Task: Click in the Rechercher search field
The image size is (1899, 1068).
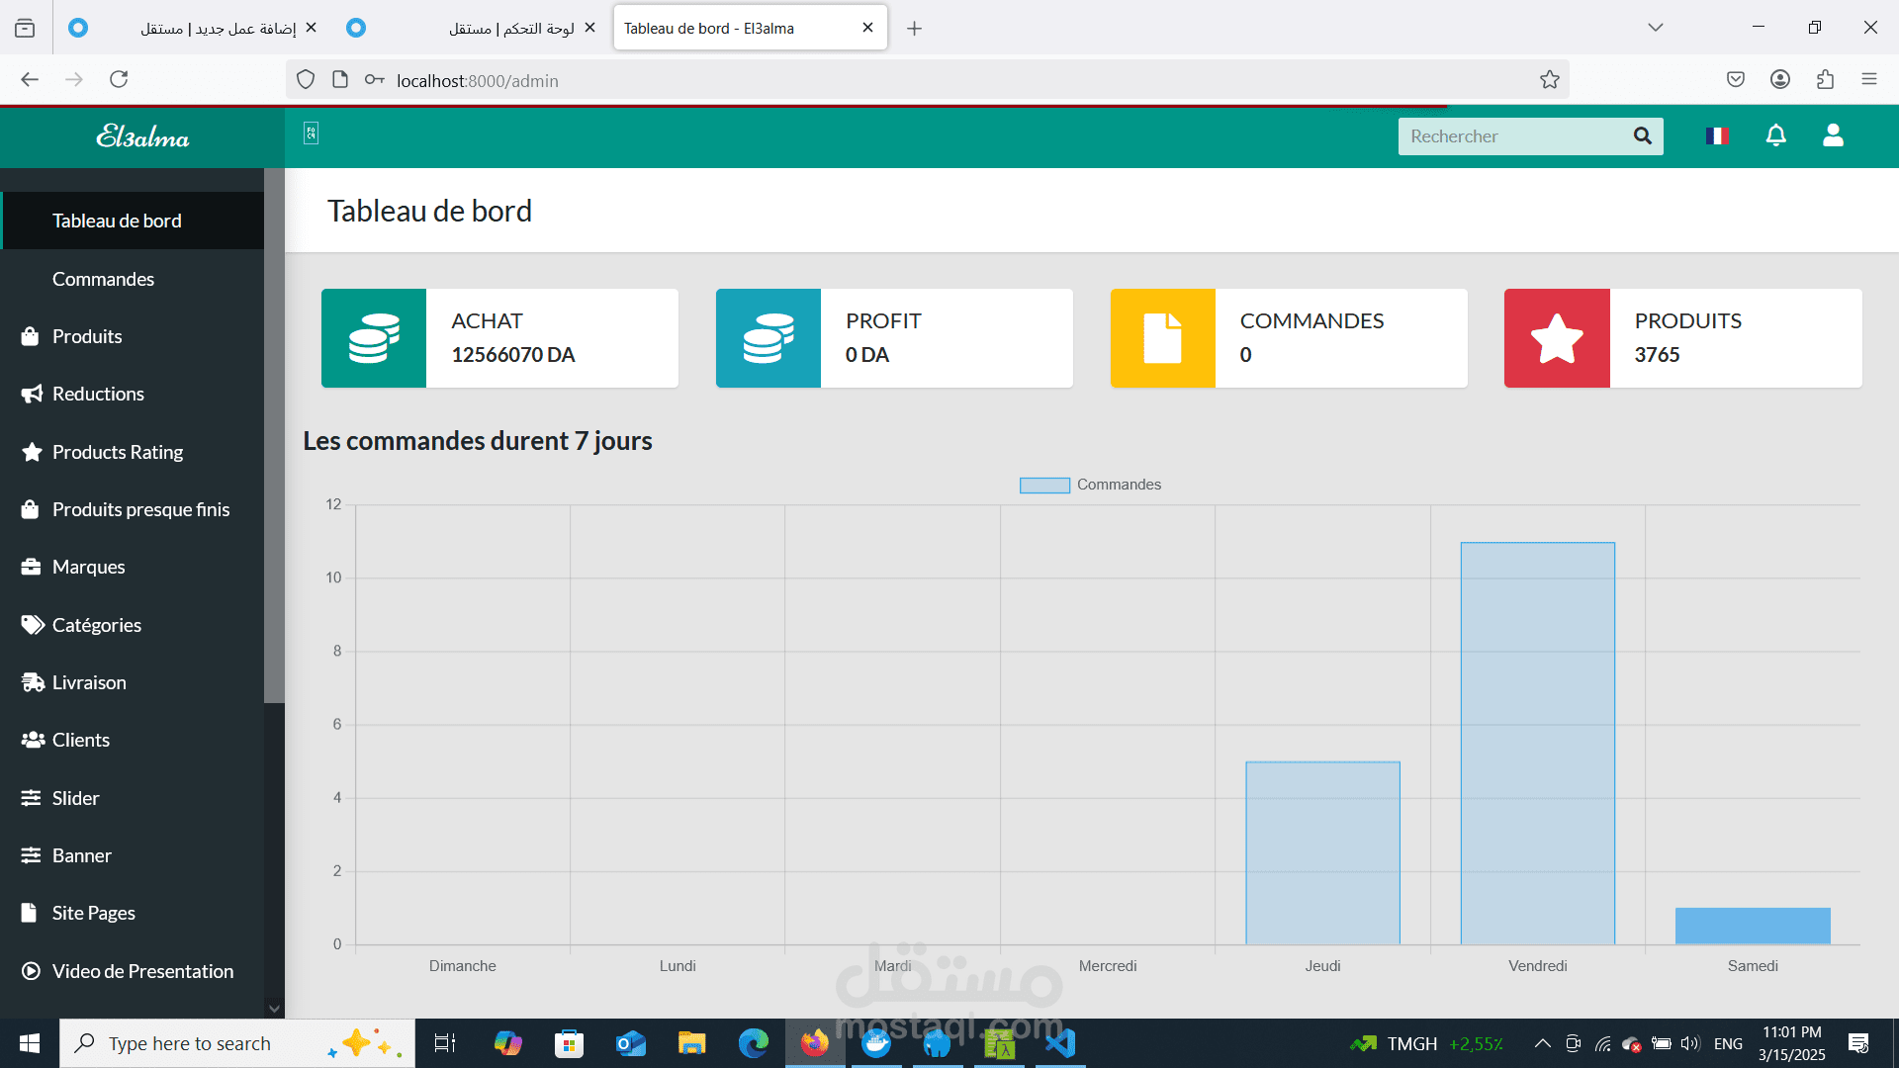Action: click(x=1513, y=136)
